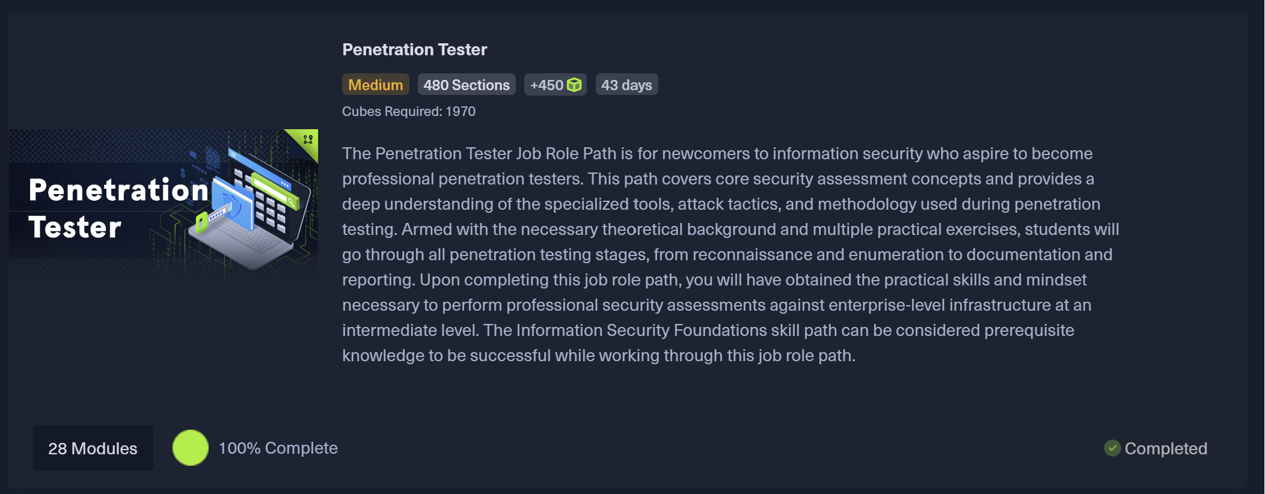Screen dimensions: 1265x494
Task: Click the green circular progress indicator
Action: [191, 448]
